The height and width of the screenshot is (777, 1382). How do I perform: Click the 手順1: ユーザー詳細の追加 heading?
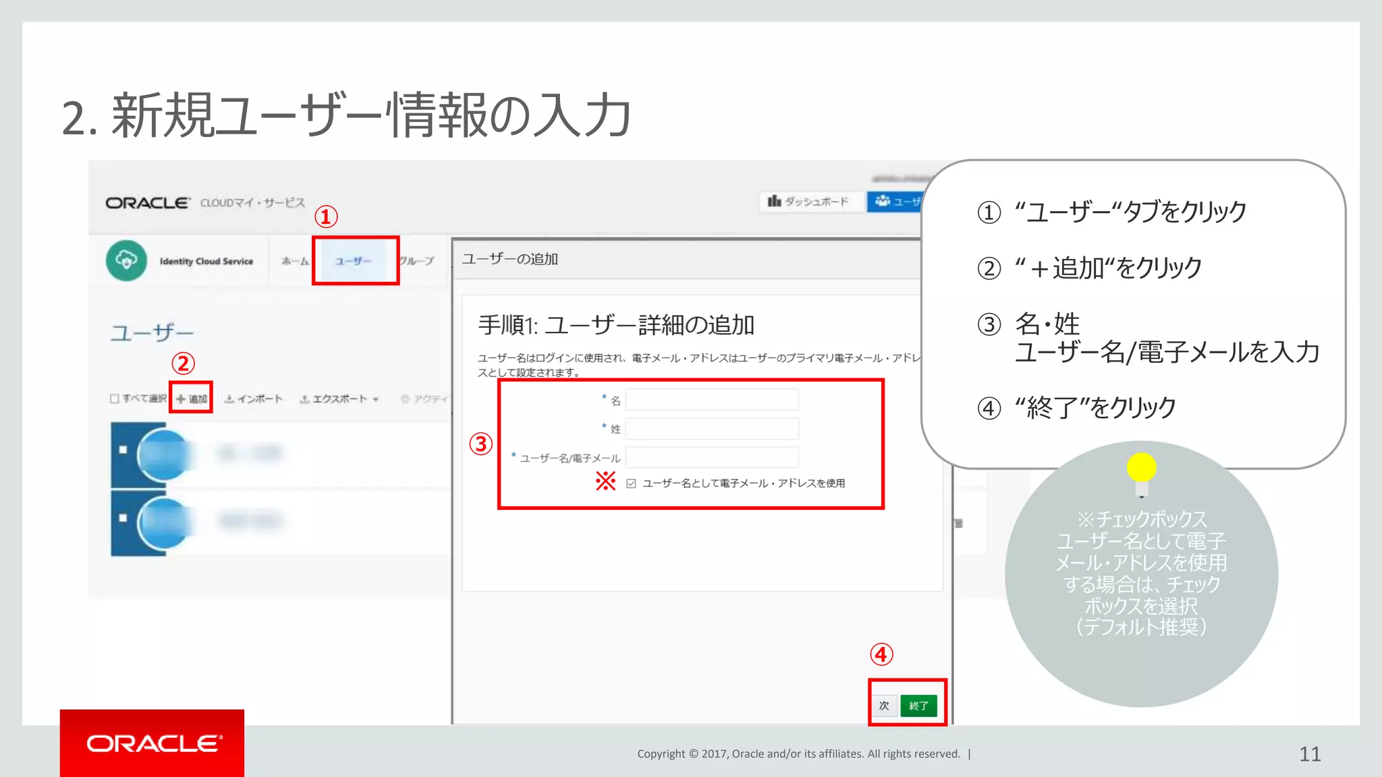point(616,325)
